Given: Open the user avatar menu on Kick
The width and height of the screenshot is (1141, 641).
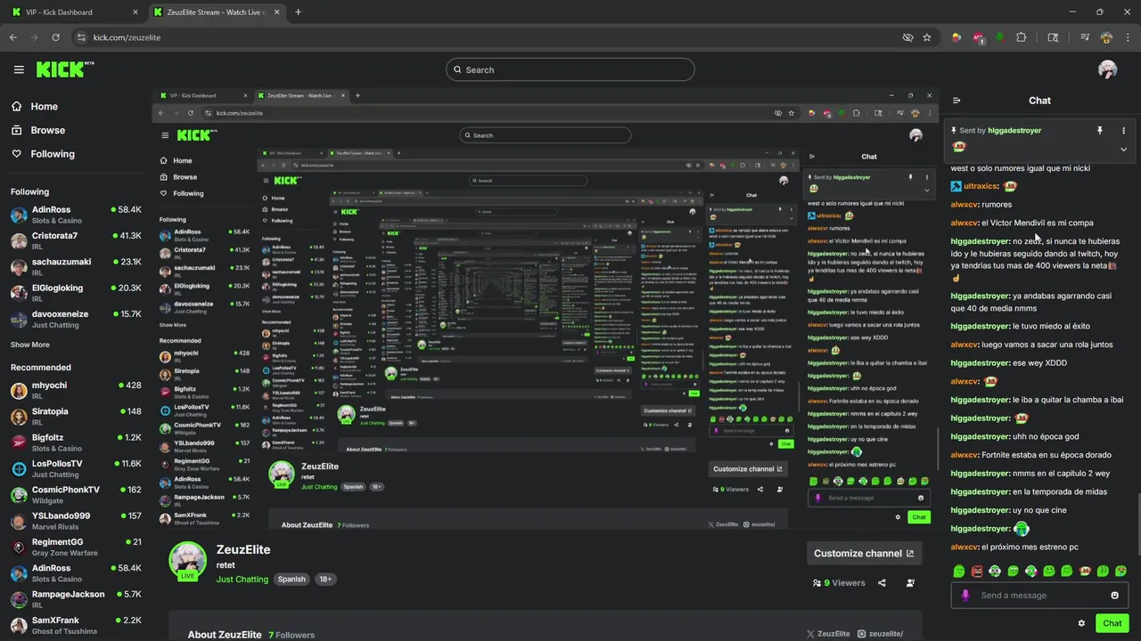Looking at the screenshot, I should [1107, 69].
